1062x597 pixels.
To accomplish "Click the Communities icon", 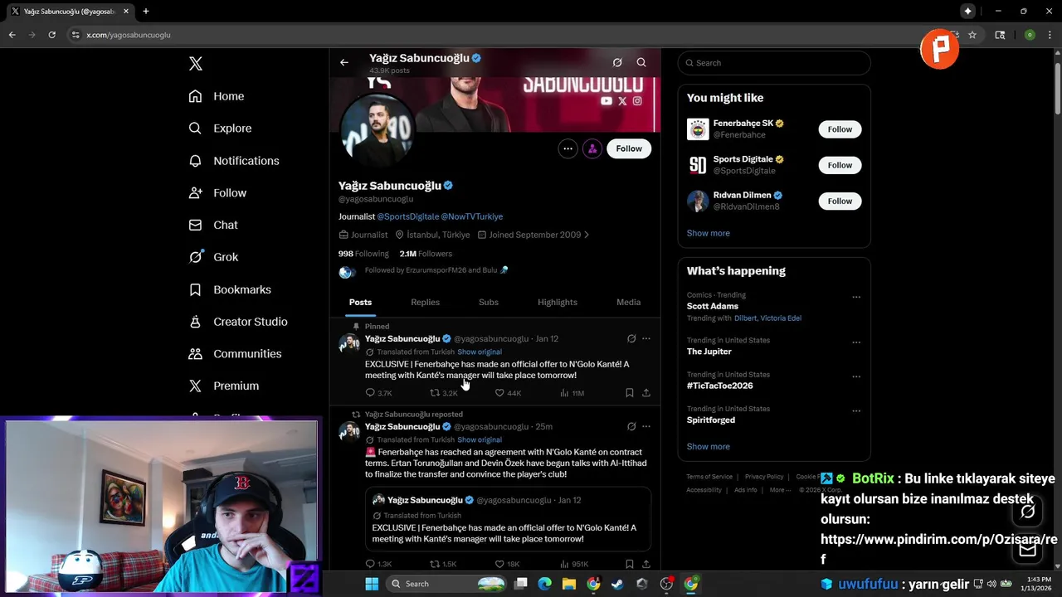I will click(195, 354).
